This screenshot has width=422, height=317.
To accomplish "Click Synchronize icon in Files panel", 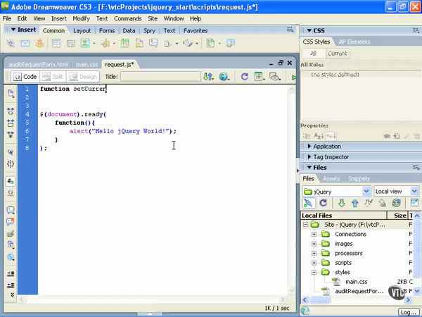I will tap(396, 204).
